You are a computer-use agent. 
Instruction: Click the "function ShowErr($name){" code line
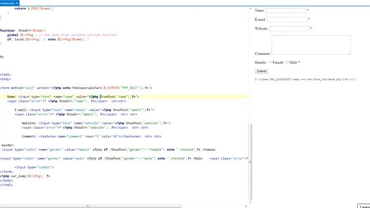point(23,31)
